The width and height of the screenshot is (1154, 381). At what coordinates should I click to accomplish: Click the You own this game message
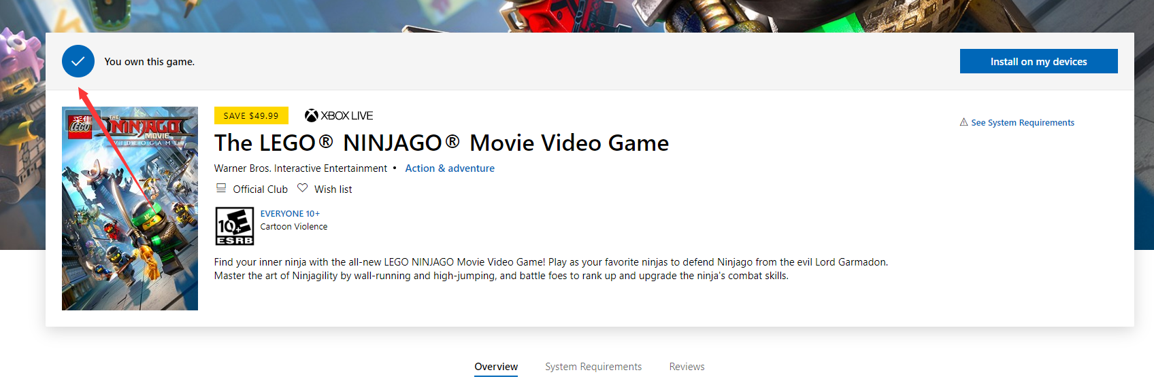(x=150, y=62)
